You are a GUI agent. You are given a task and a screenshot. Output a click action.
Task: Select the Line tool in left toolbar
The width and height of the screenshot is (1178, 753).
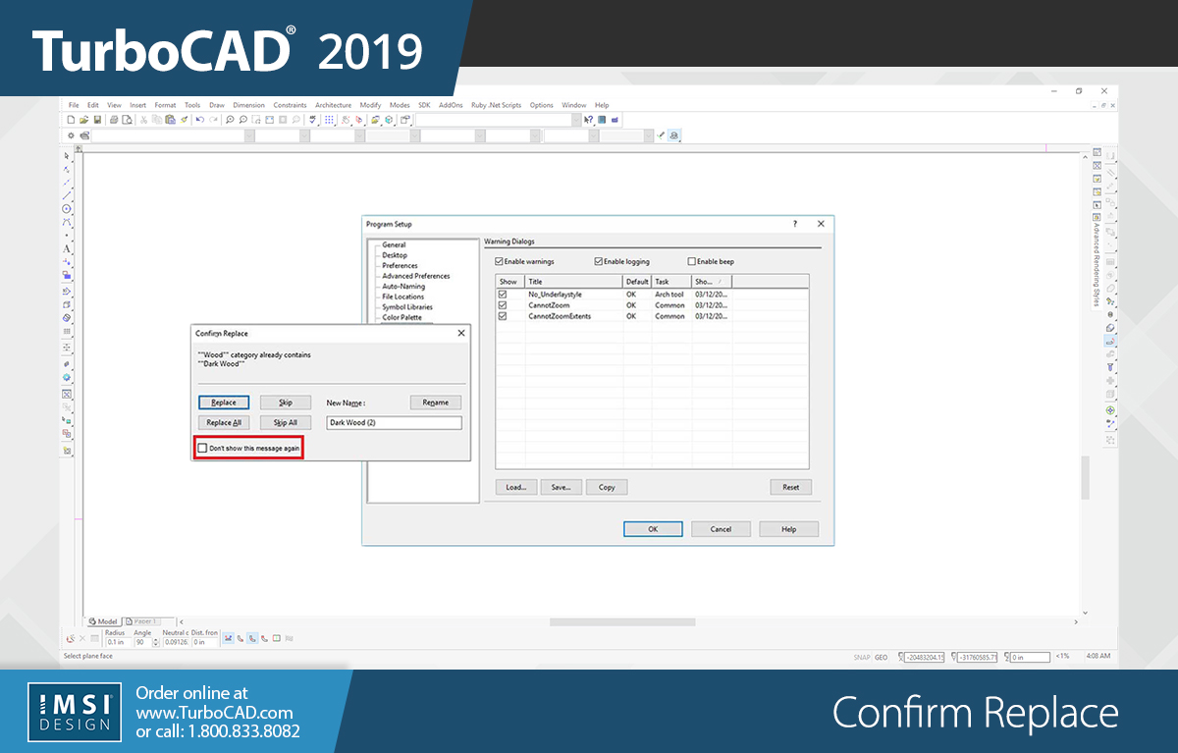point(67,194)
